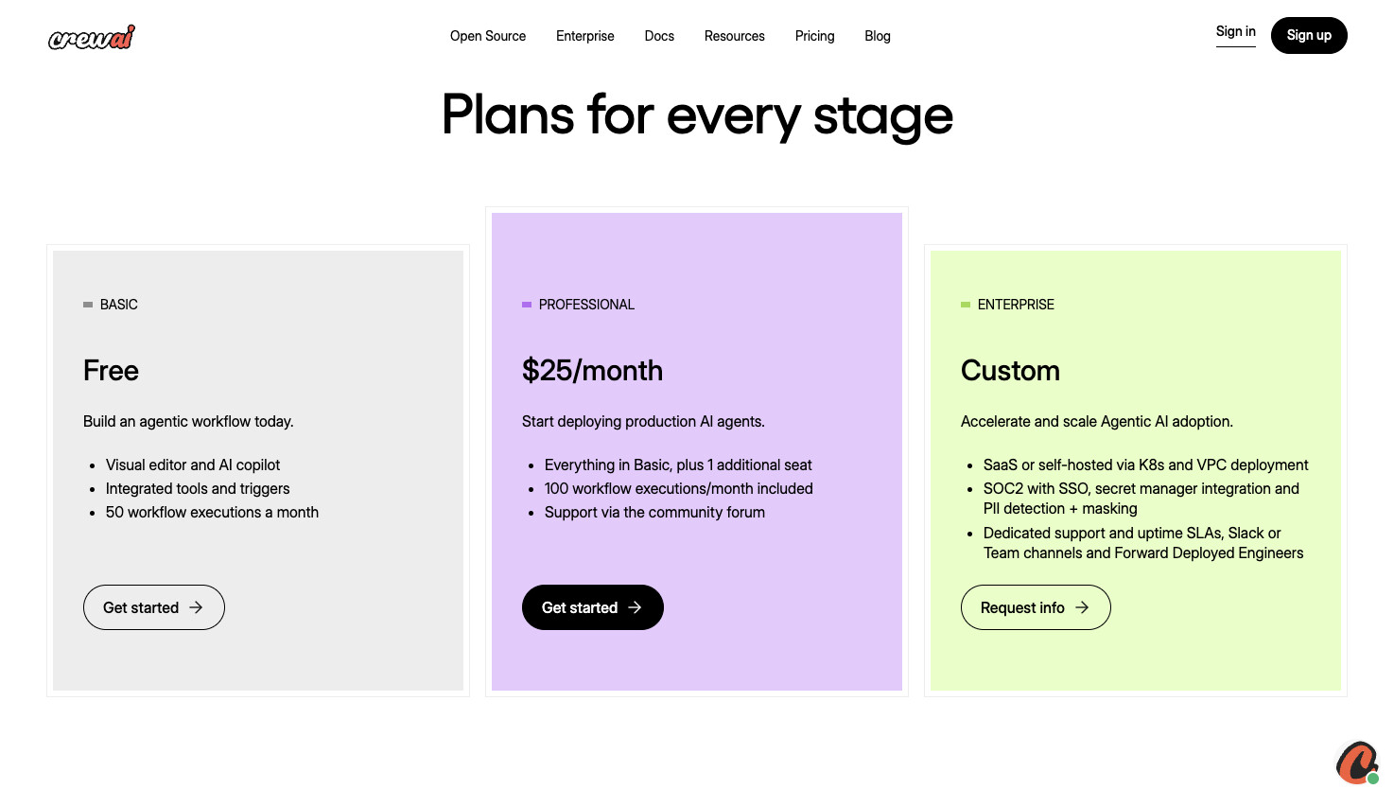Click the green square icon beside ENTERPRISE label
1394x789 pixels.
(966, 305)
